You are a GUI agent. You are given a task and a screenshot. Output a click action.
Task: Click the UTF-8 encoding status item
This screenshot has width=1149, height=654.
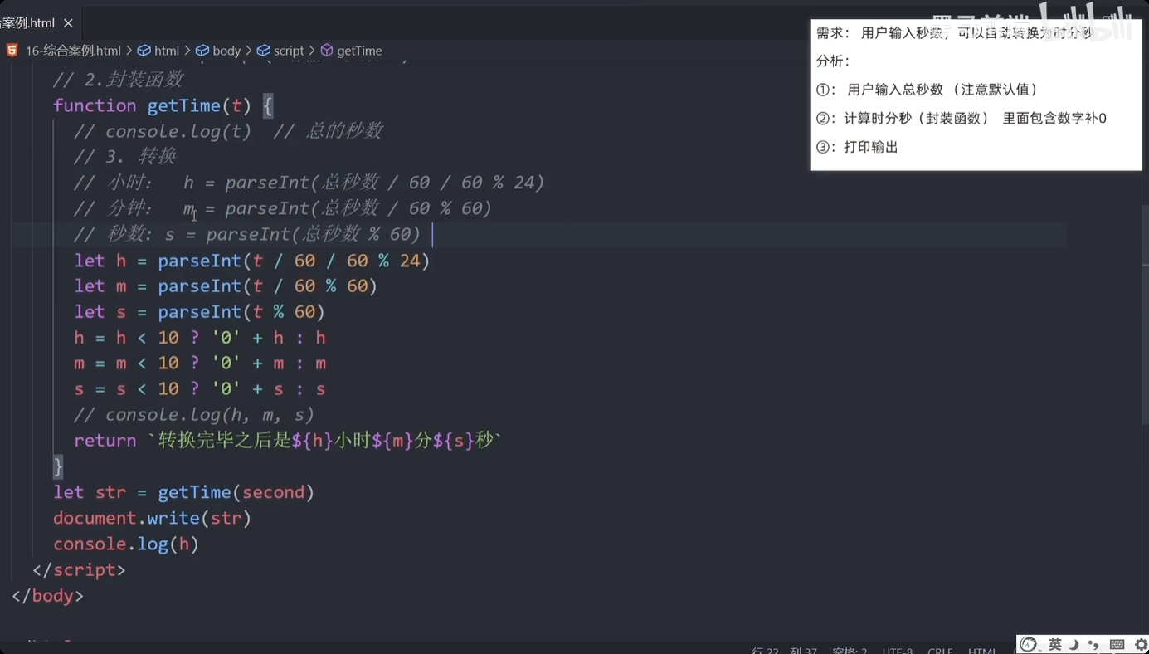[898, 651]
